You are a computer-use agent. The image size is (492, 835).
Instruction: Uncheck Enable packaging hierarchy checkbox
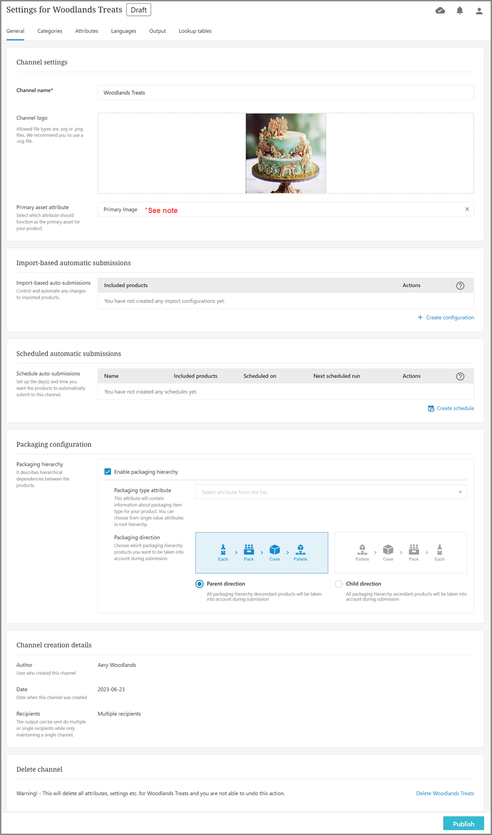tap(108, 472)
